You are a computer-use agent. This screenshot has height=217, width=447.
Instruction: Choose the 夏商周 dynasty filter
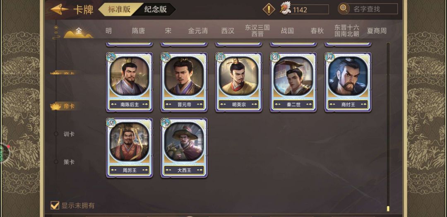(377, 31)
